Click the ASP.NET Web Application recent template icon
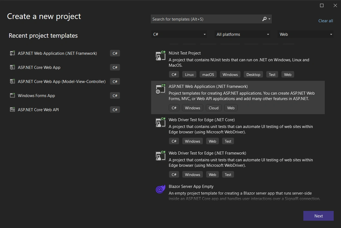 12,53
